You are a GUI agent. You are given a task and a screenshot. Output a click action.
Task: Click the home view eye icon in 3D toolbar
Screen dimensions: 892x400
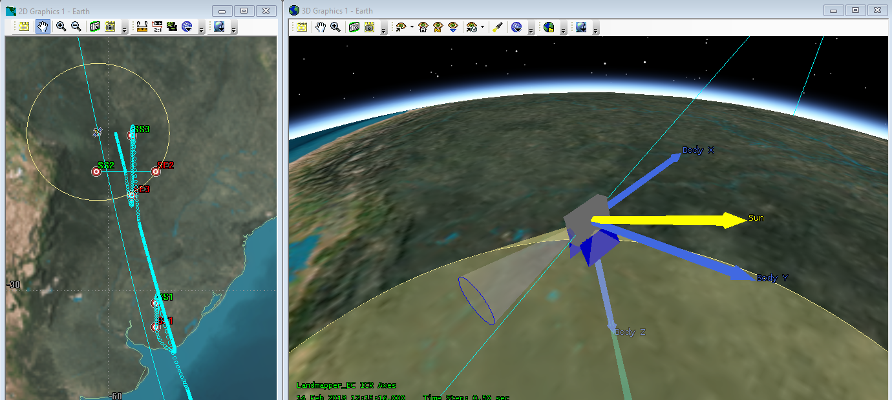(423, 27)
